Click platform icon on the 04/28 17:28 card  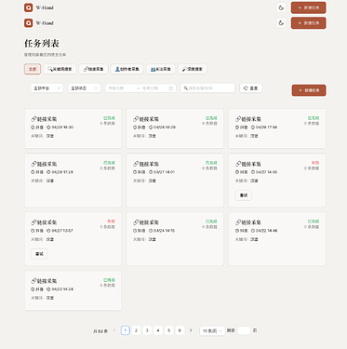tap(33, 172)
